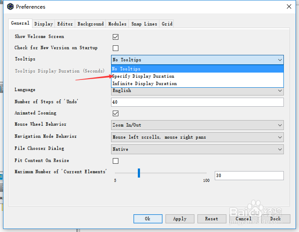Collapse the Tooltips dropdown box
The image size is (299, 232).
tap(197, 60)
